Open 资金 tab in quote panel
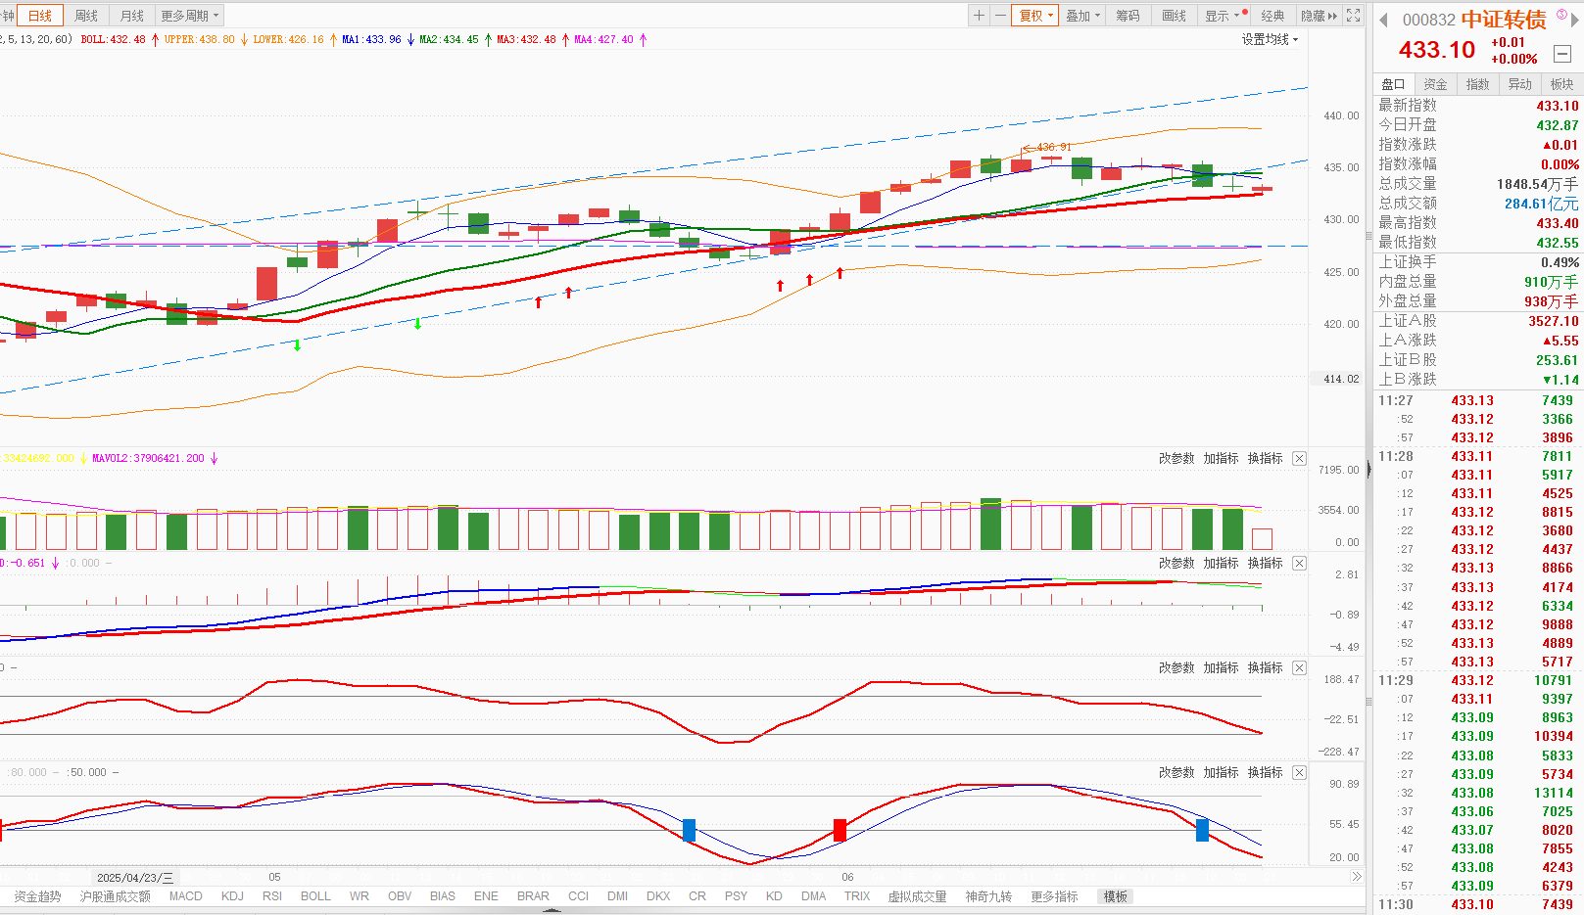The width and height of the screenshot is (1584, 915). coord(1435,84)
